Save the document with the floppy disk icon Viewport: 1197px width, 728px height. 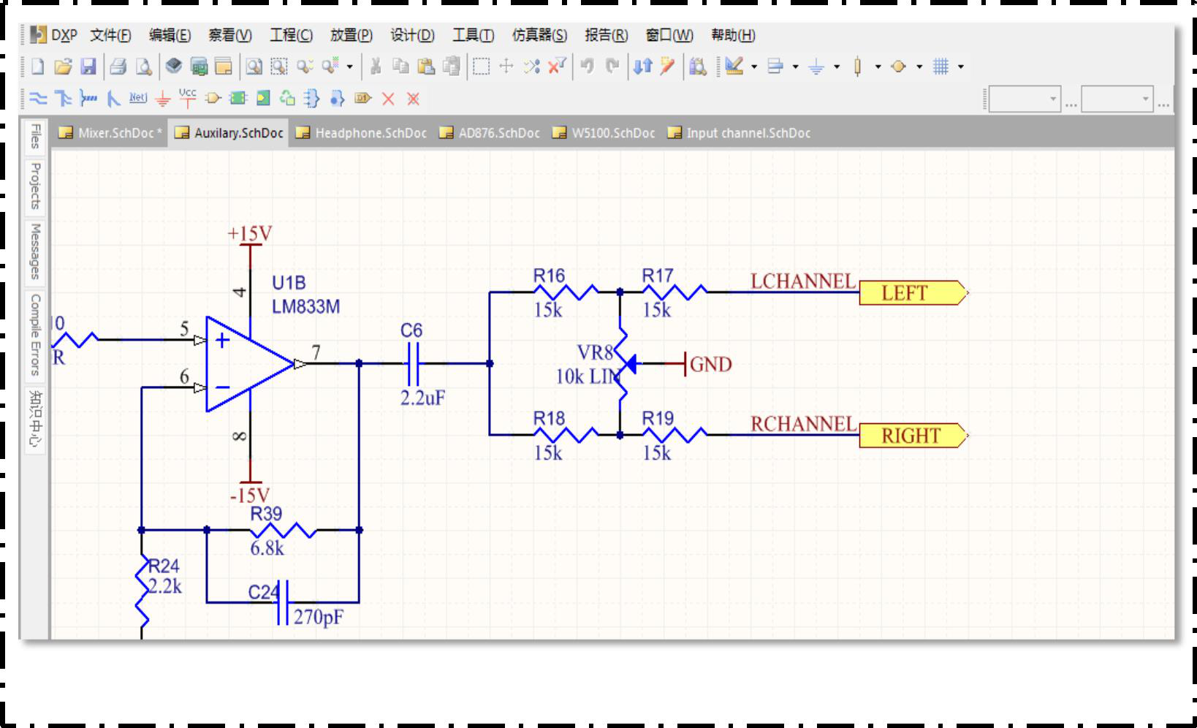[88, 67]
